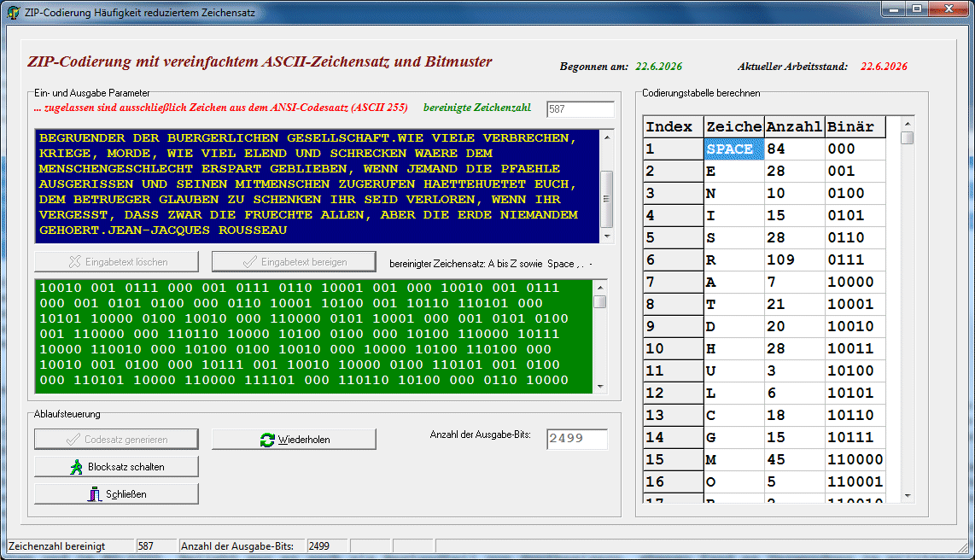Viewport: 975px width, 560px height.
Task: Click the running man icon on Blocksatz schalten
Action: click(77, 467)
